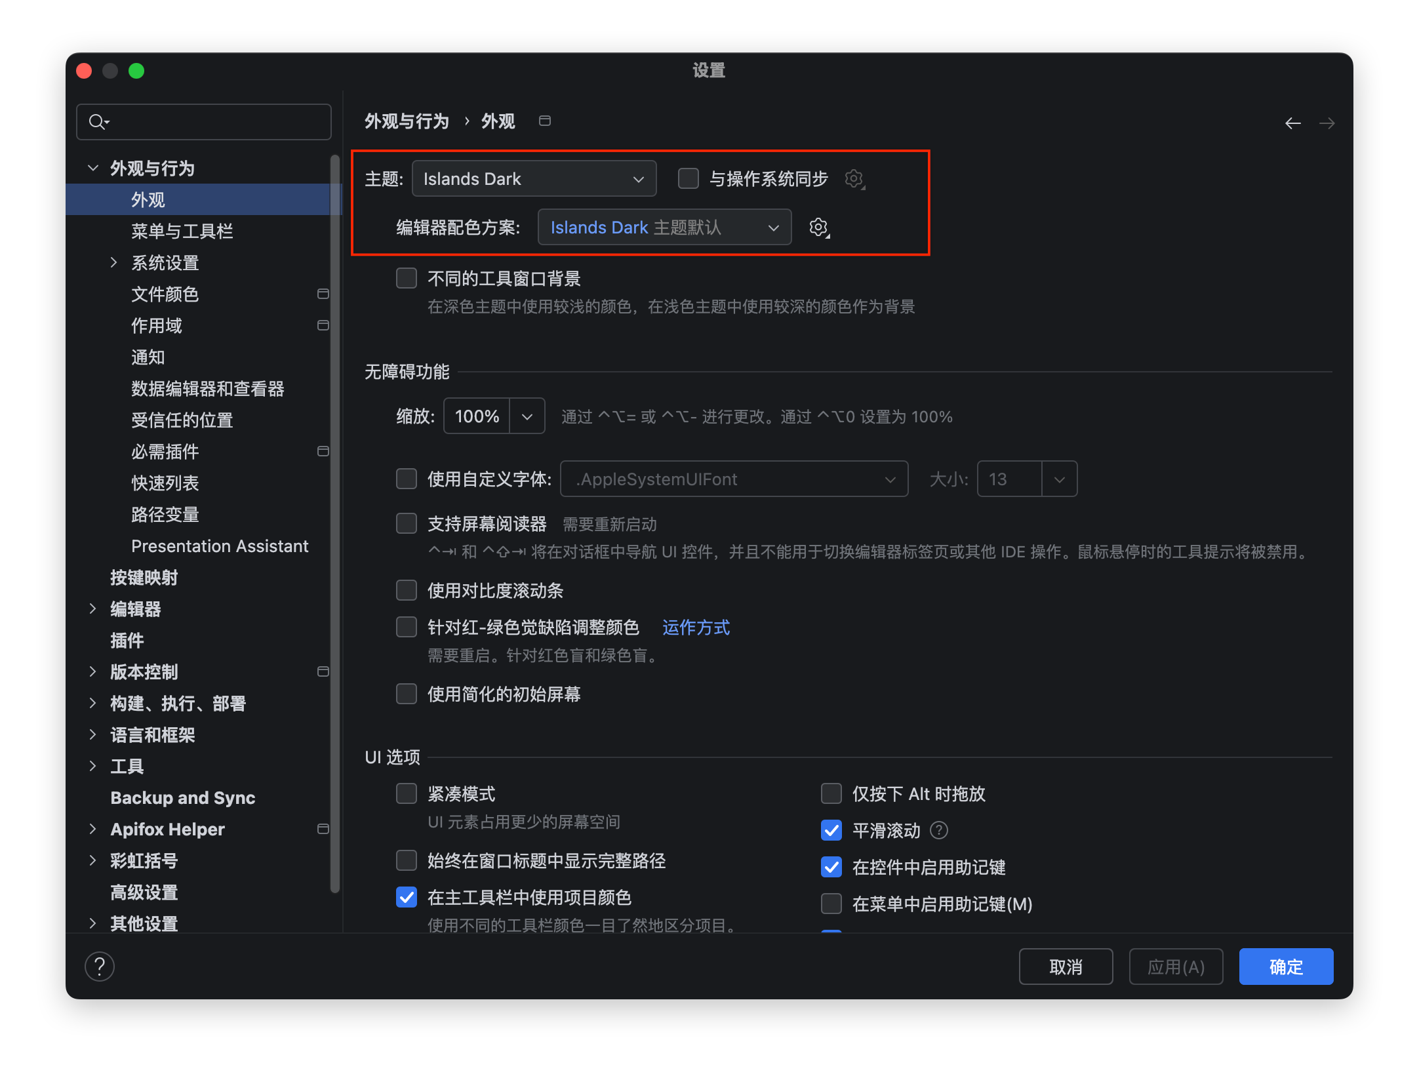Screen dimensions: 1419x1078
Task: Open the 缩放 100% dropdown arrow
Action: (527, 416)
